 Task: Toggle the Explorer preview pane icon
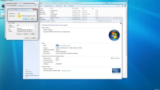tap(122, 6)
